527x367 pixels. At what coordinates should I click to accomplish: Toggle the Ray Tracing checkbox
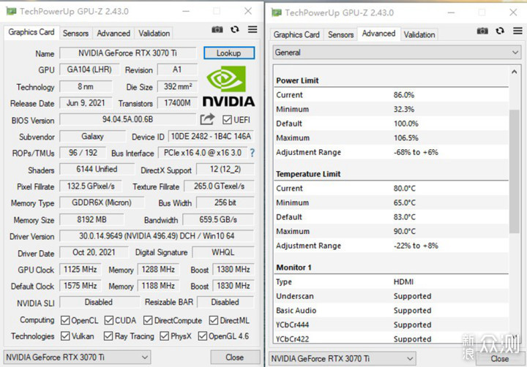[x=108, y=336]
